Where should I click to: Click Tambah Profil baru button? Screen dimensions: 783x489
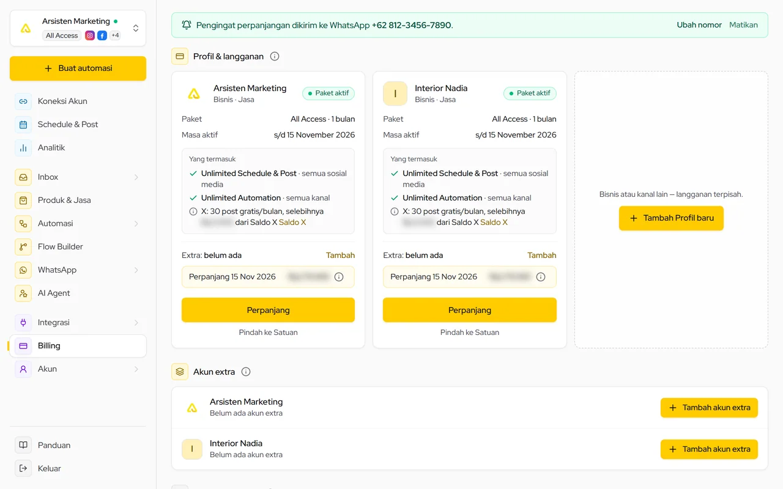(x=671, y=218)
